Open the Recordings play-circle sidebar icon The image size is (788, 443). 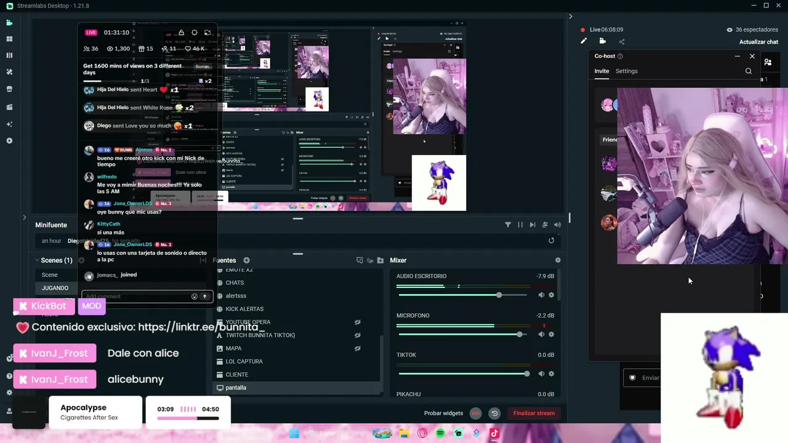(9, 141)
